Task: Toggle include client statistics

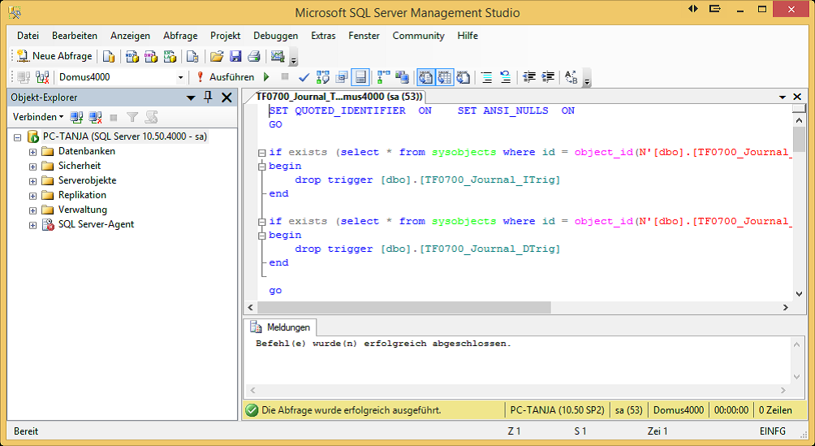Action: [x=403, y=77]
